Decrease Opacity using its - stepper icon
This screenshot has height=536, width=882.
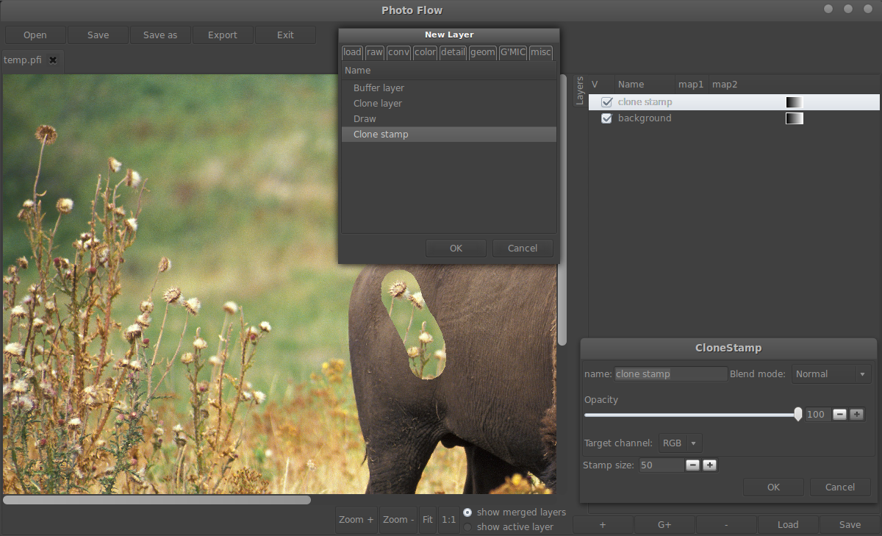pyautogui.click(x=839, y=414)
